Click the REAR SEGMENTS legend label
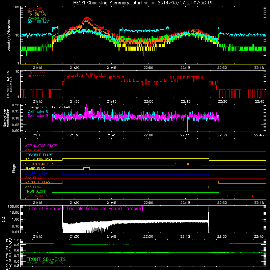Screen dimensions: 270x270 pos(45,263)
